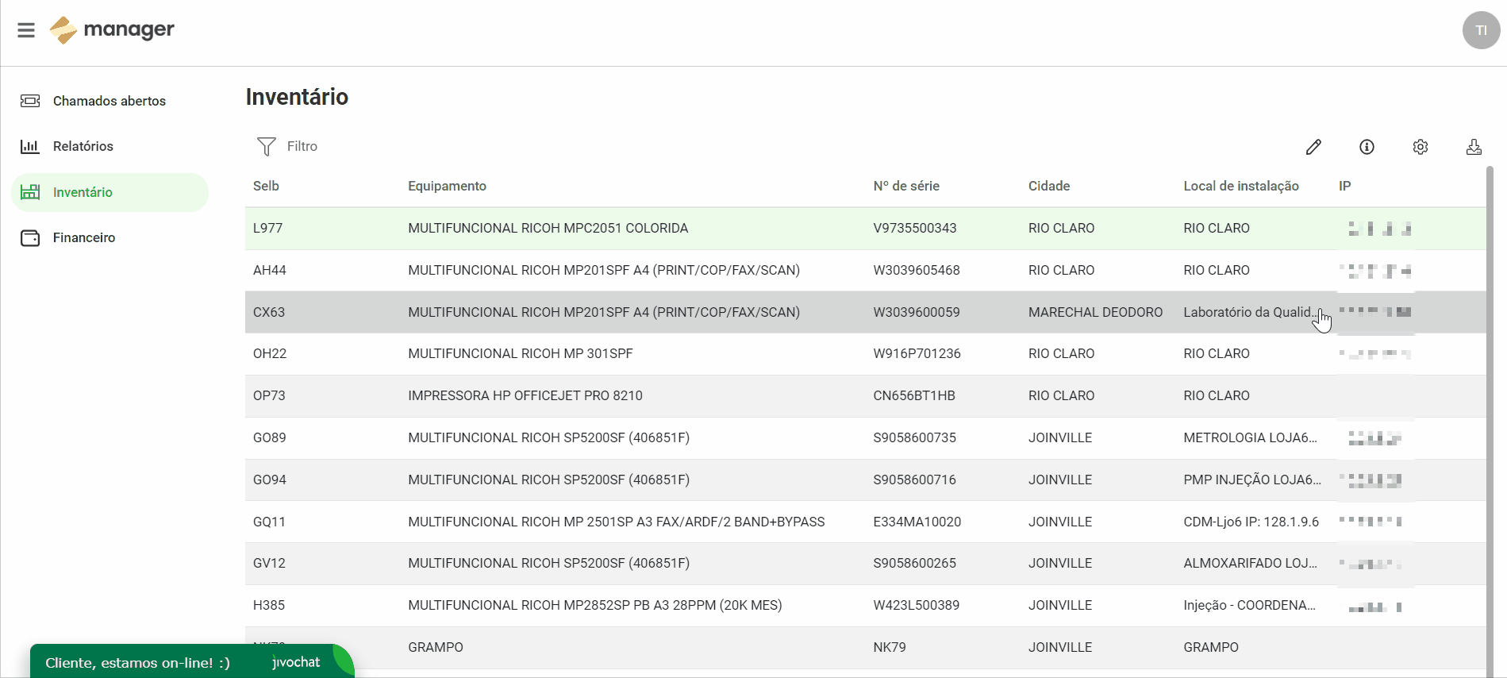
Task: Click Laboratório da Qualid... location cell
Action: pos(1250,313)
